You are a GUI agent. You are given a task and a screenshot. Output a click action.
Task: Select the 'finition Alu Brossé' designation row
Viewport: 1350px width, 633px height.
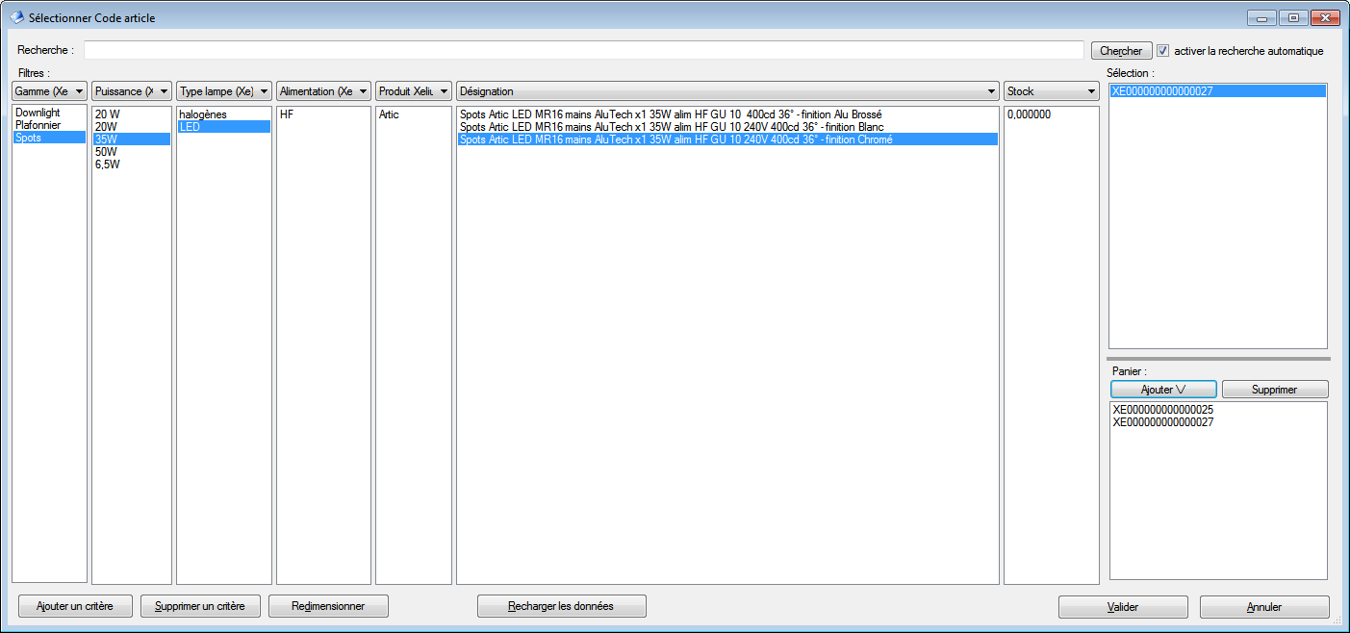point(727,114)
